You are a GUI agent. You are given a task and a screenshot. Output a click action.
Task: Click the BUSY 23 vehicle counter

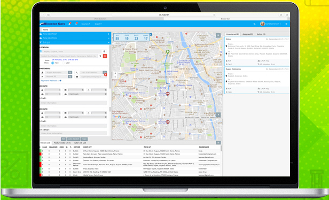coord(136,37)
